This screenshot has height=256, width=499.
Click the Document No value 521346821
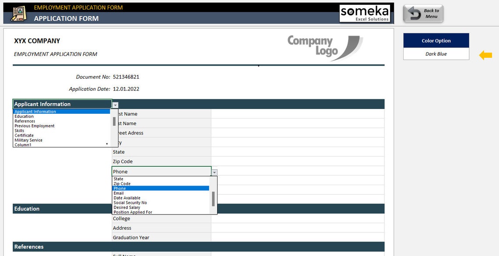click(x=126, y=77)
